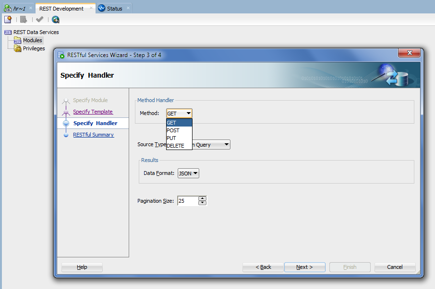Select the Modules tree node
The width and height of the screenshot is (435, 289).
(x=32, y=40)
